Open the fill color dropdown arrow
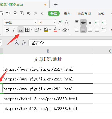The height and width of the screenshot is (119, 112). pyautogui.click(x=50, y=30)
